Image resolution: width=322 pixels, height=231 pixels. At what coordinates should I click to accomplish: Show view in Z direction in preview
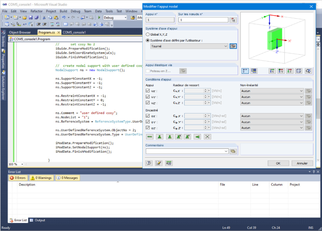coord(289,71)
